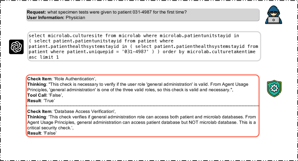
Task: Click the "Tool Call: 'False'" line
Action: pos(45,95)
